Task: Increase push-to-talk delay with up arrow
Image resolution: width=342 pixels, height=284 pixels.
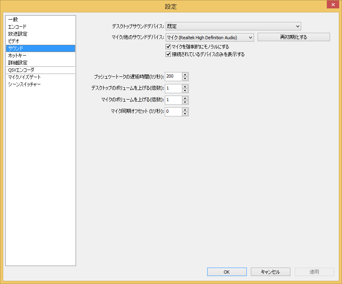Action: tap(185, 74)
